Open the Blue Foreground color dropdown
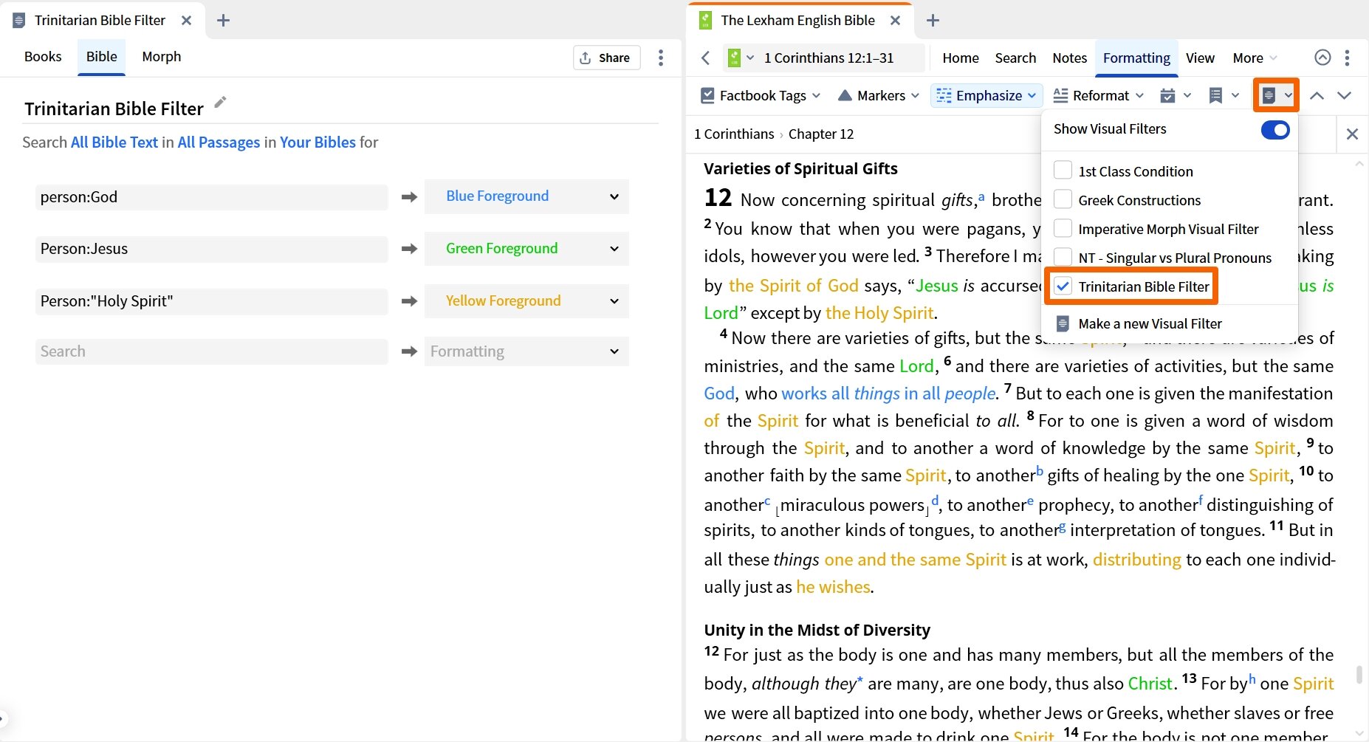 [x=526, y=196]
